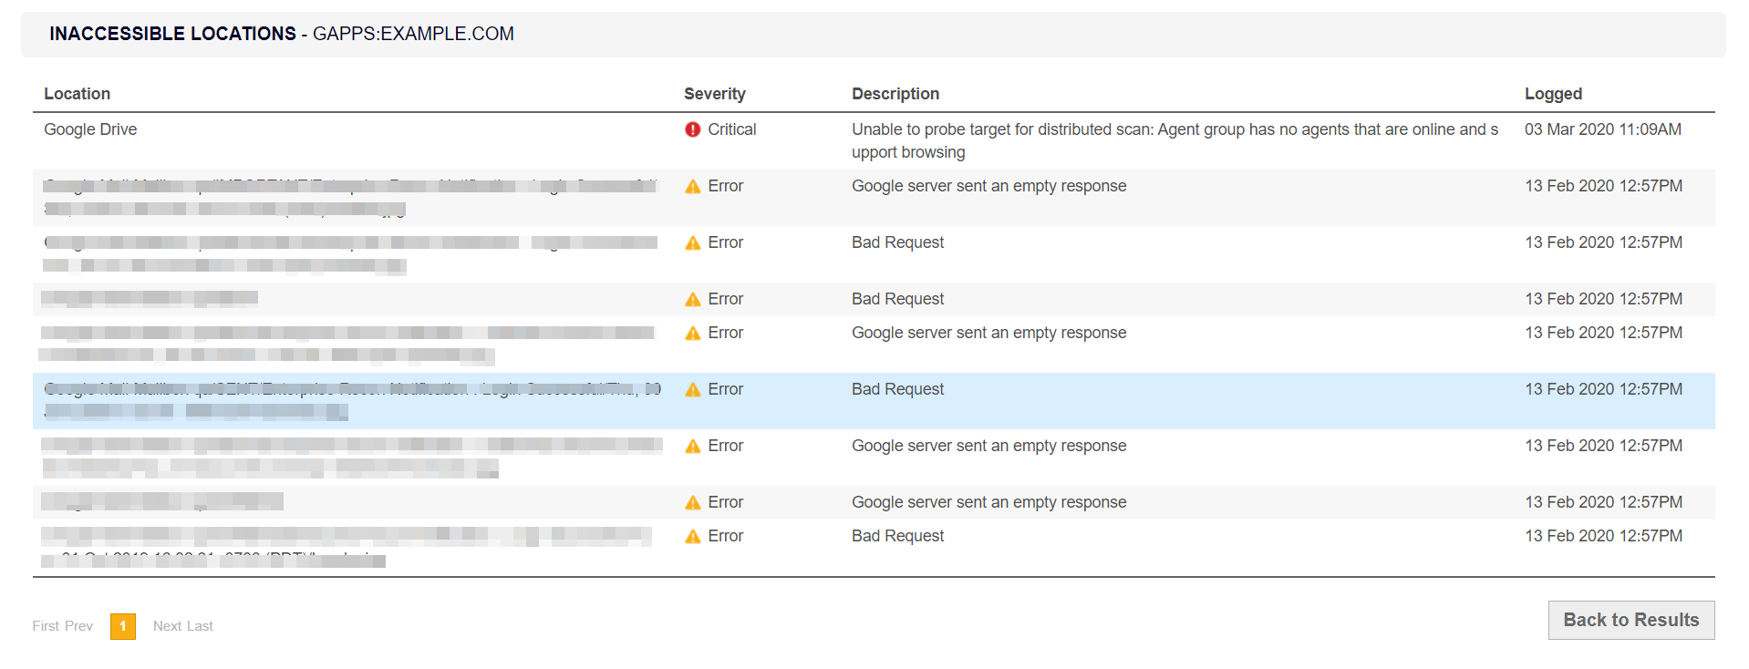Click the Prev pagination link
Viewport: 1749px width, 669px height.
[79, 626]
